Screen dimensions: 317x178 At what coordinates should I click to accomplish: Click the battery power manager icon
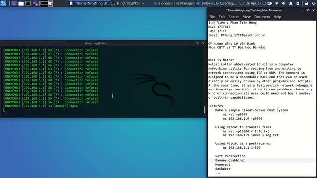(x=298, y=3)
